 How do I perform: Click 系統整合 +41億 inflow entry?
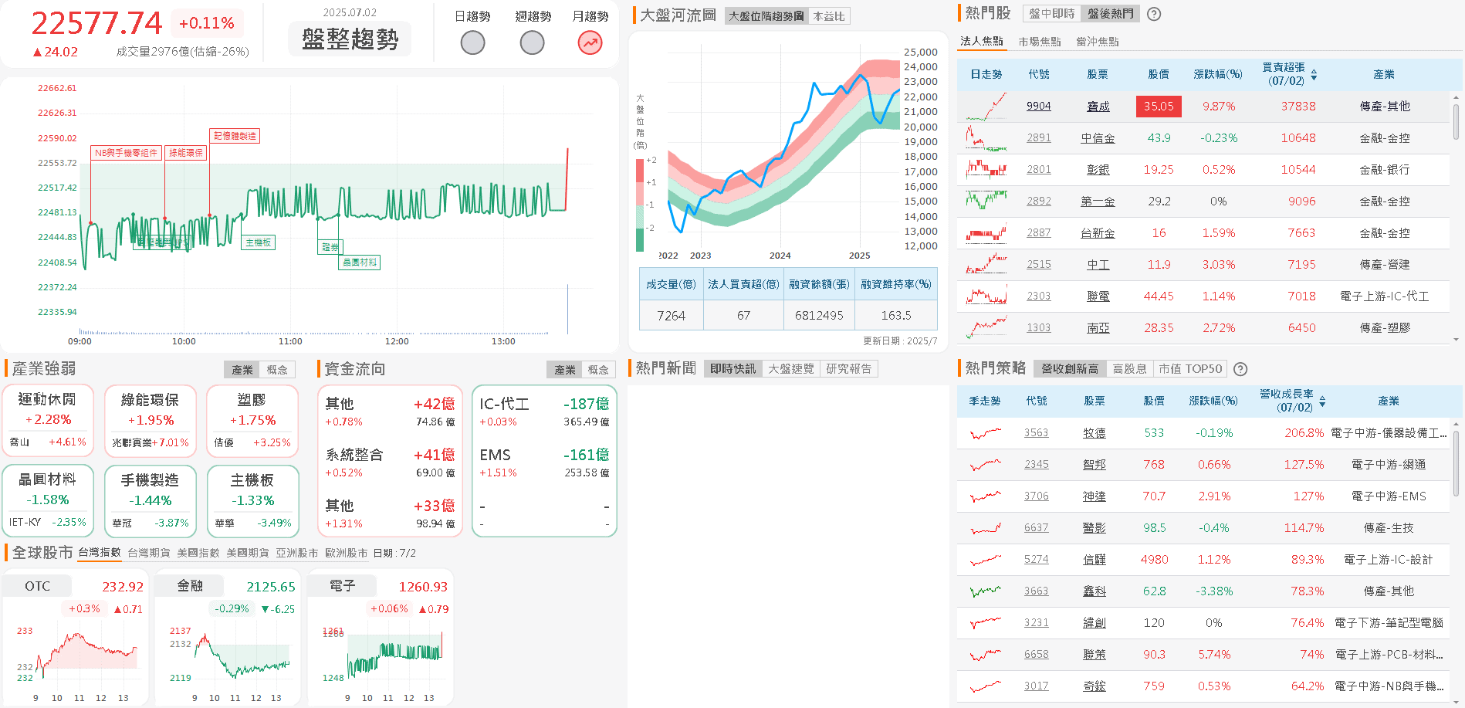390,463
